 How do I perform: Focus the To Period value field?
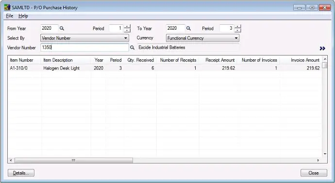click(x=227, y=28)
